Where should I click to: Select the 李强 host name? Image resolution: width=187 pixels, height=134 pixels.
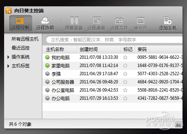(x=56, y=74)
